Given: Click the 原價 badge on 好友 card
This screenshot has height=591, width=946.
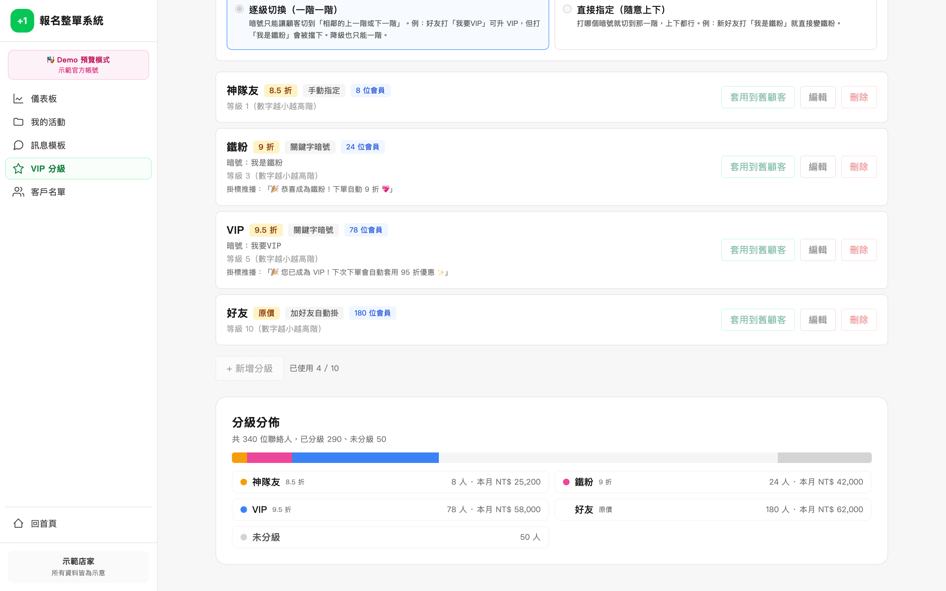Looking at the screenshot, I should click(x=267, y=313).
